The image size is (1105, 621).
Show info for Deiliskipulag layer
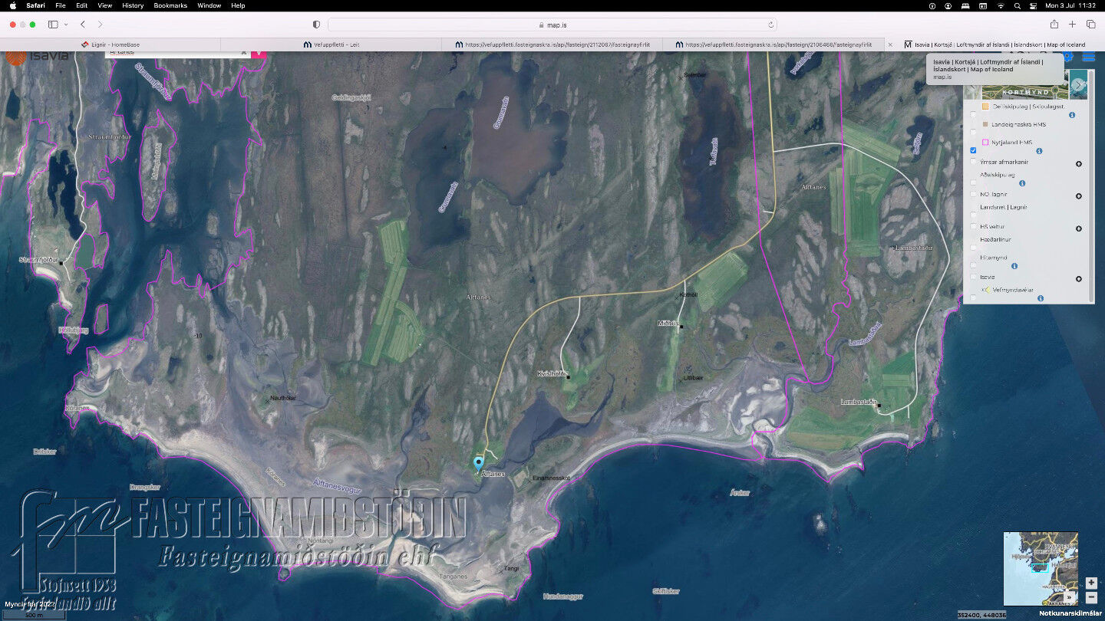[1072, 115]
